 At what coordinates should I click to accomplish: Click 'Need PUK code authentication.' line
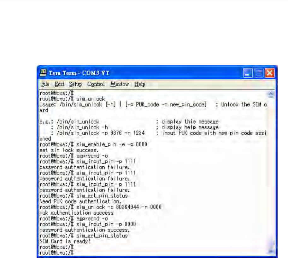pyautogui.click(x=80, y=201)
